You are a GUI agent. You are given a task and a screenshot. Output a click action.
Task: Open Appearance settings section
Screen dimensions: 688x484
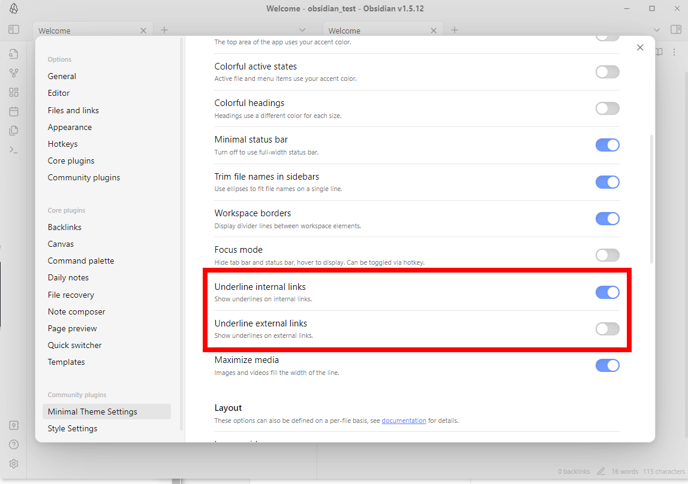[x=107, y=127]
